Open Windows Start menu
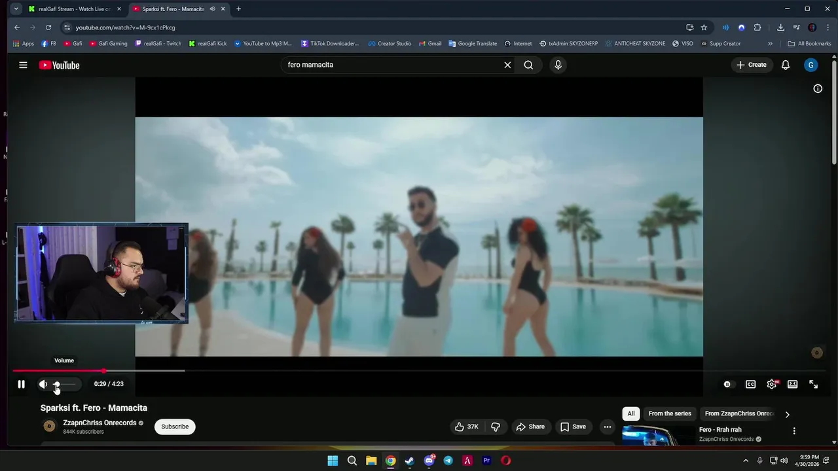838x471 pixels. (333, 461)
